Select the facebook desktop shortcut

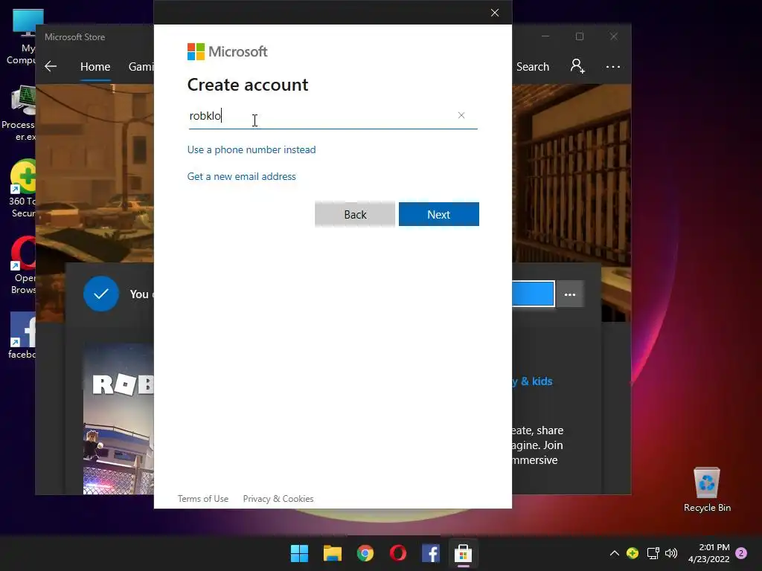pyautogui.click(x=22, y=335)
